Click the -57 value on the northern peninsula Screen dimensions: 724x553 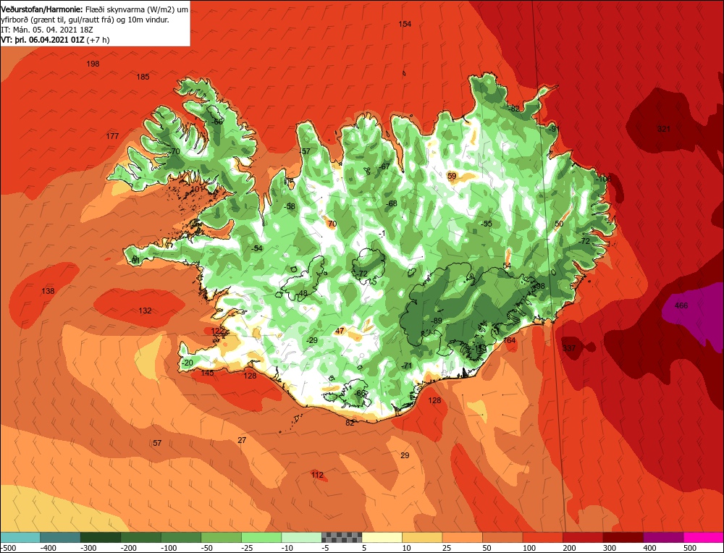(304, 151)
